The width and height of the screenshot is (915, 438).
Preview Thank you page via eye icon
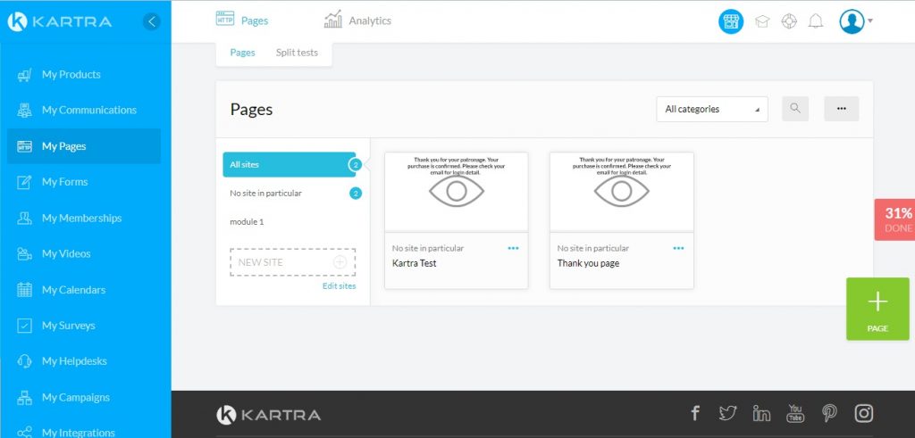click(621, 191)
